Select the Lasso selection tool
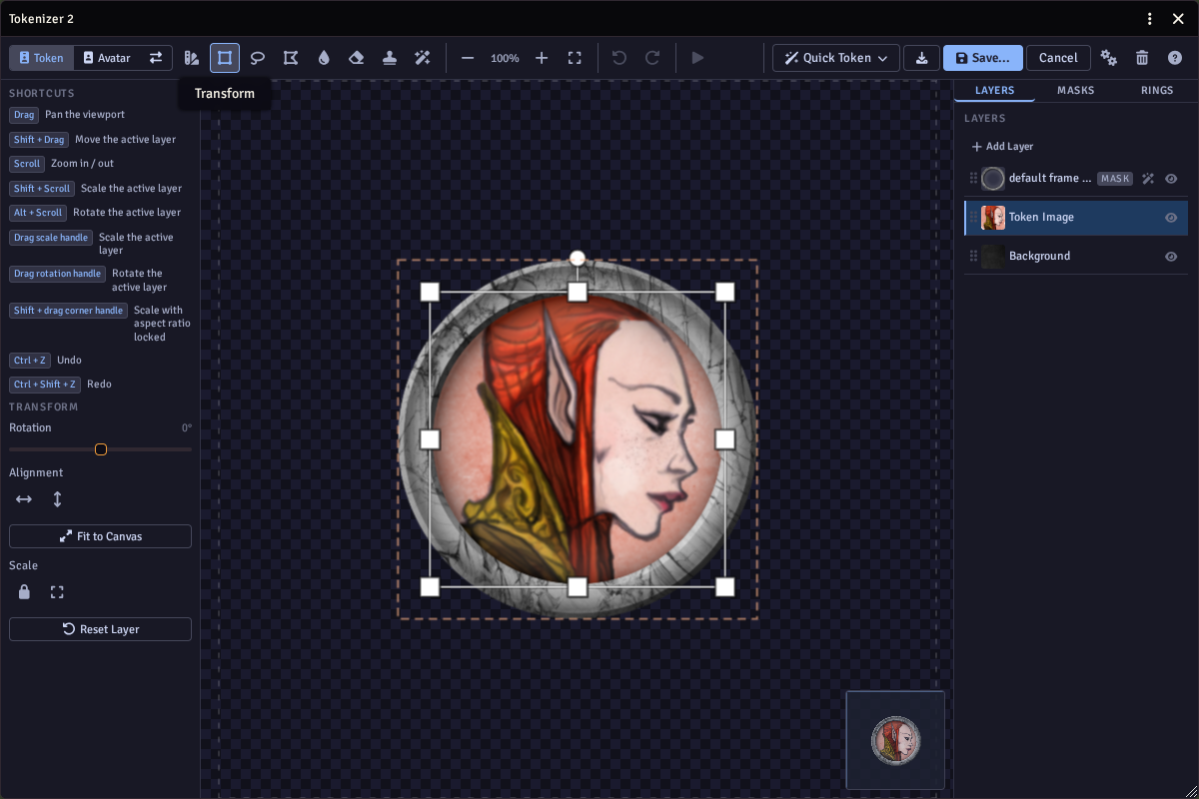 258,58
